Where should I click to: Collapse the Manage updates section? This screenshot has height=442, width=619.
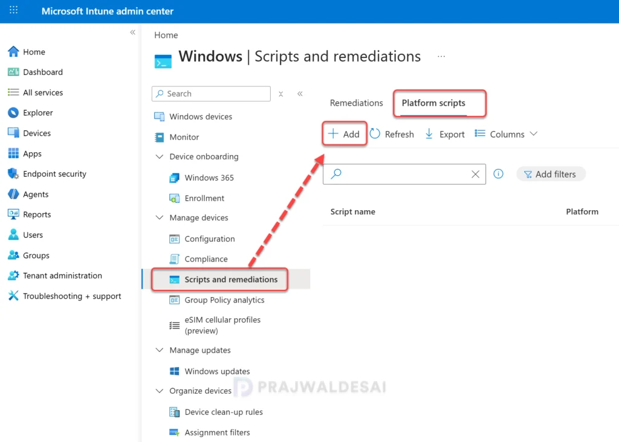tap(160, 350)
